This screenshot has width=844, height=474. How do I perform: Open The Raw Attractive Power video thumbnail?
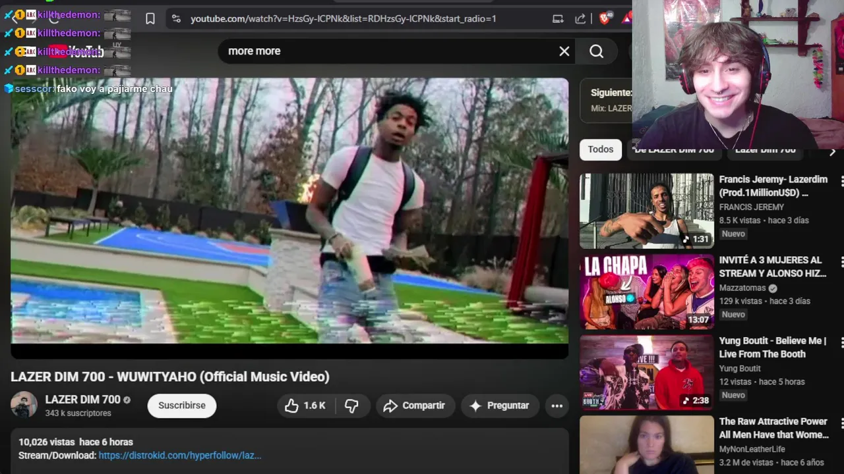click(x=647, y=445)
